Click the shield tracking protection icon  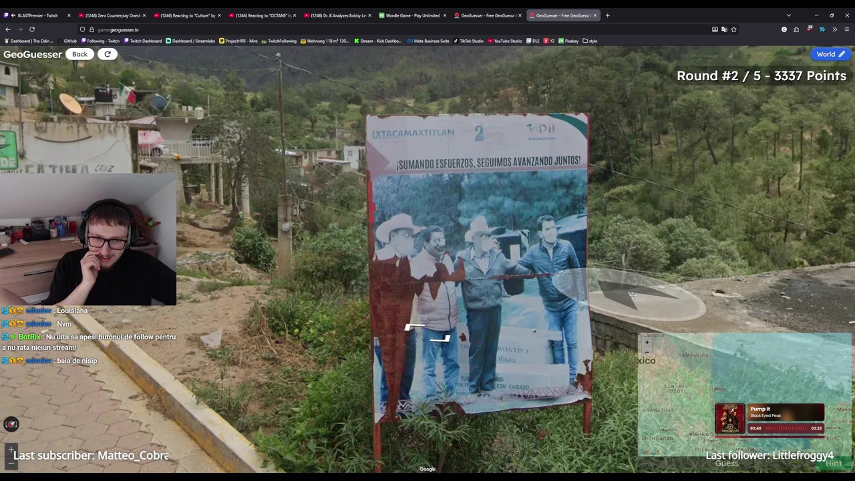click(x=82, y=29)
